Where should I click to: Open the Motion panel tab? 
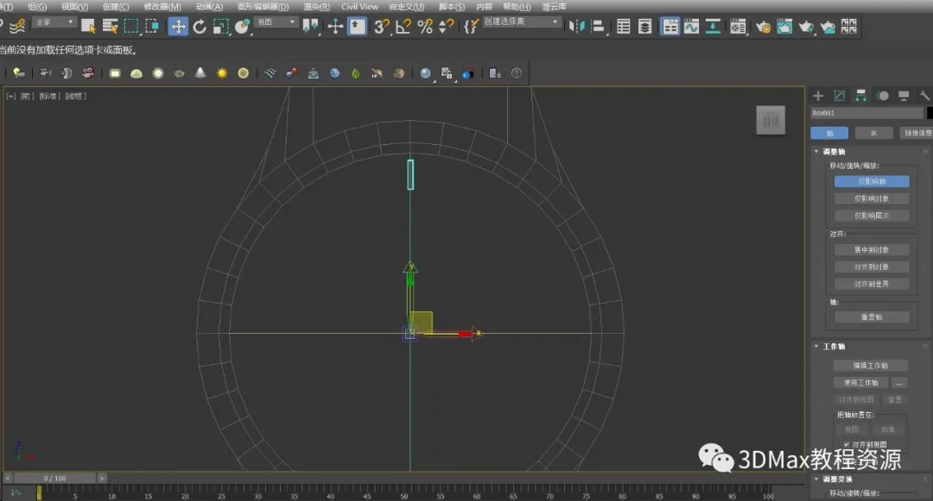coord(882,96)
